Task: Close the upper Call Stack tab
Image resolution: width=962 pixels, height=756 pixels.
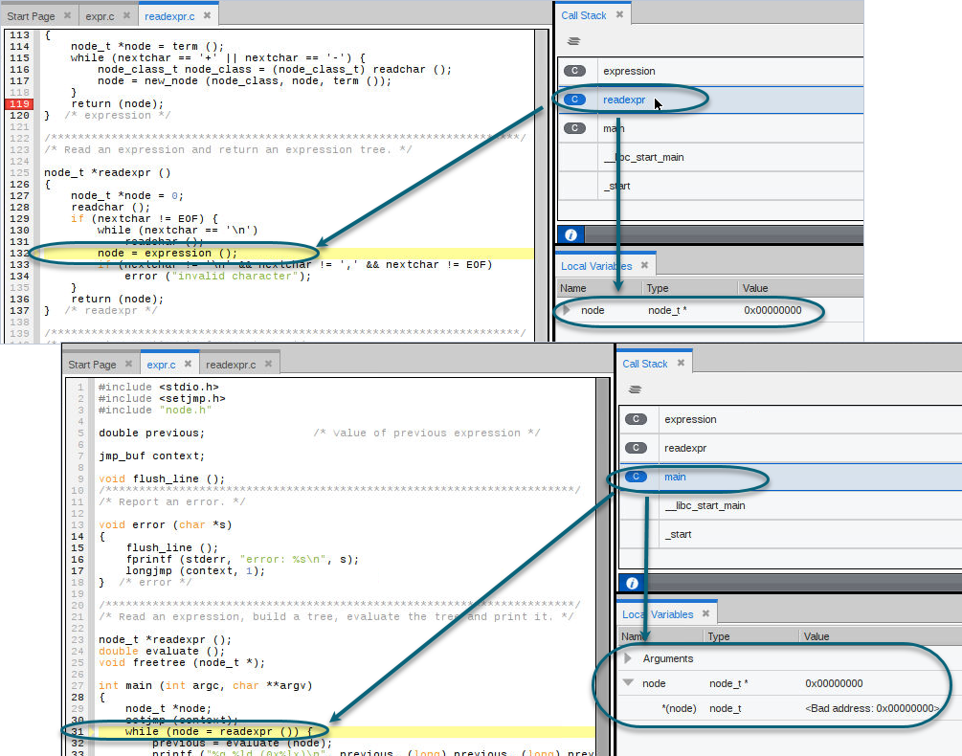Action: [619, 15]
